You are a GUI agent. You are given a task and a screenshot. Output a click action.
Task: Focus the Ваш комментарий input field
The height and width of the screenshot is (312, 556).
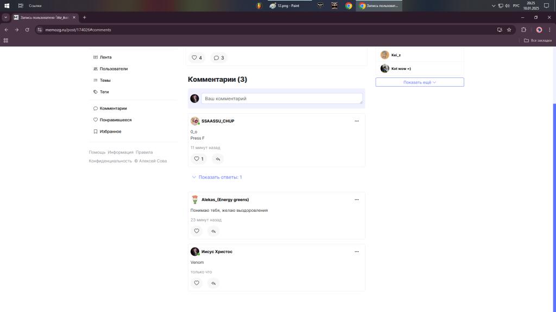coord(282,99)
